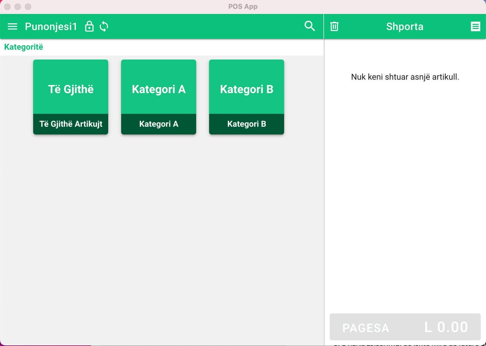Click the POS App title bar

(243, 6)
